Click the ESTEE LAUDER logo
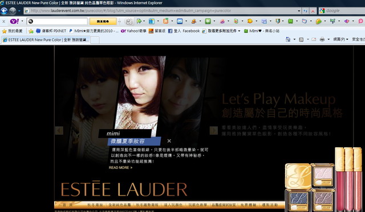 click(124, 189)
